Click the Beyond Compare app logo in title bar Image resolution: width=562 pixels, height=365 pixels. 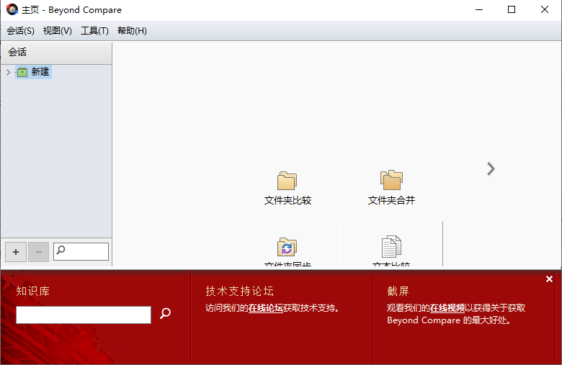12,9
